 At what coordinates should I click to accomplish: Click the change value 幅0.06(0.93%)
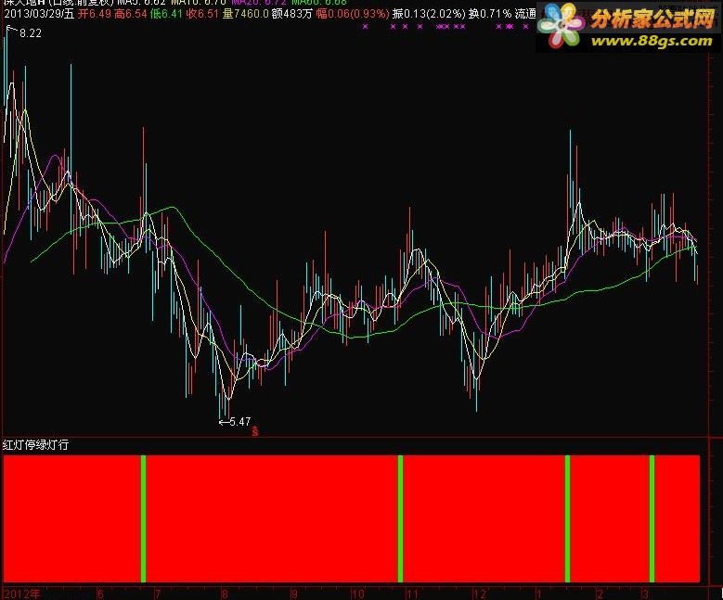[x=353, y=14]
